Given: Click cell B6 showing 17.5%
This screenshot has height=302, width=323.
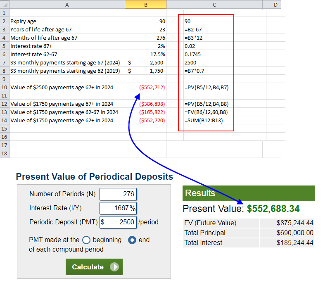Looking at the screenshot, I should tap(145, 54).
